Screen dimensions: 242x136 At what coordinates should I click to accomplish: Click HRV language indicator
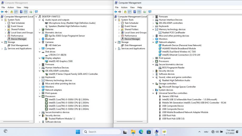tap(206, 132)
